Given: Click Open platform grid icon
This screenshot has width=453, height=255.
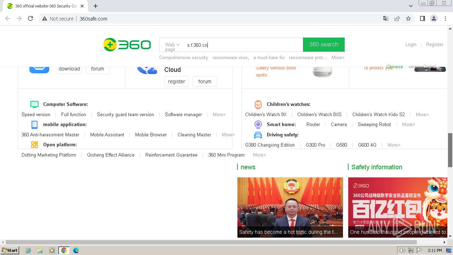Looking at the screenshot, I should 34,144.
